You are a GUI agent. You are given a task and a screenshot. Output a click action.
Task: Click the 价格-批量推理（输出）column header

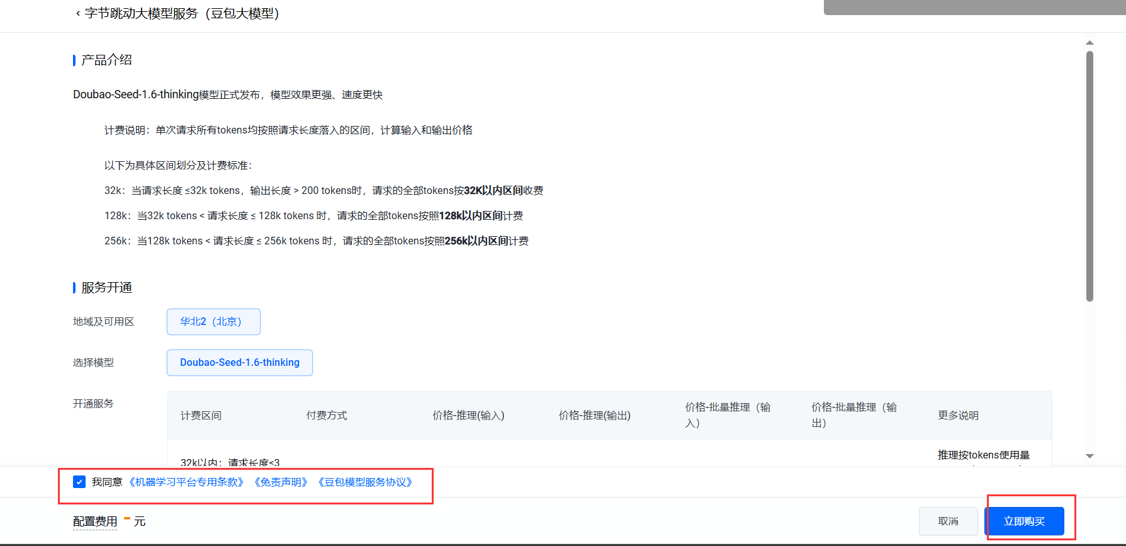click(x=854, y=415)
